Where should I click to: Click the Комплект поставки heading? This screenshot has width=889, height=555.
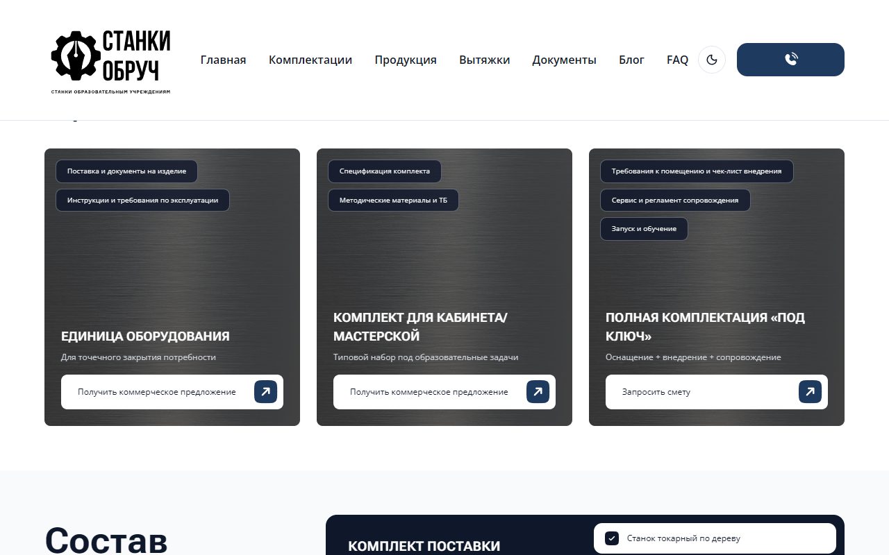(424, 546)
